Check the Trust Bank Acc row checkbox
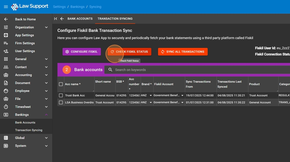The height and width of the screenshot is (162, 290). click(61, 95)
